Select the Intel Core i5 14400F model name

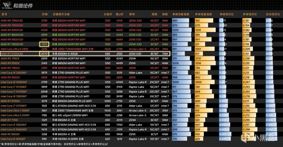click(x=13, y=139)
